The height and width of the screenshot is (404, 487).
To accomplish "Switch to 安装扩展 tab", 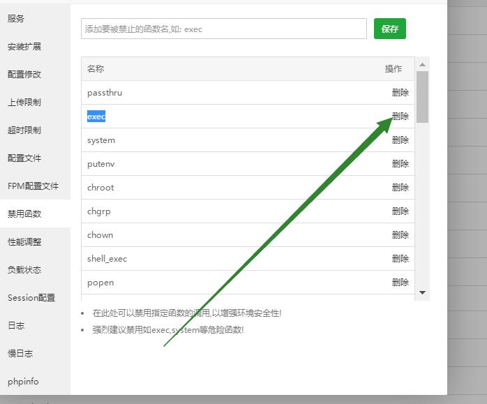I will pos(24,47).
